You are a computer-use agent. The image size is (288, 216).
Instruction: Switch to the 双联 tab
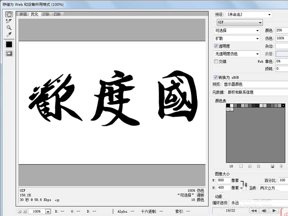pyautogui.click(x=46, y=14)
